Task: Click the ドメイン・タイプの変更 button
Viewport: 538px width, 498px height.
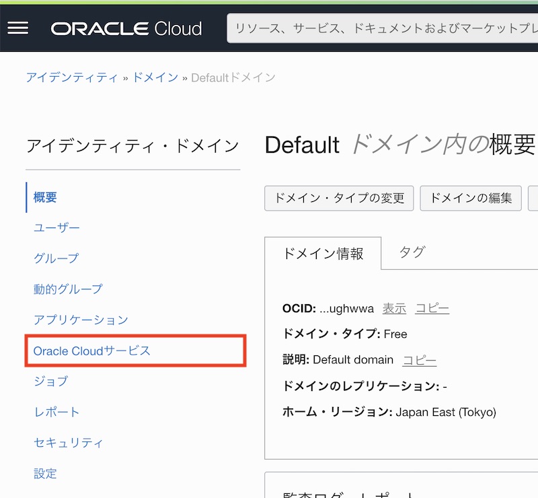Action: coord(338,199)
